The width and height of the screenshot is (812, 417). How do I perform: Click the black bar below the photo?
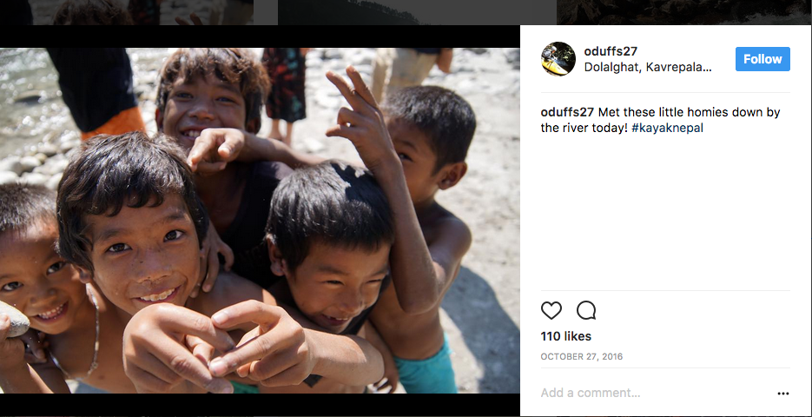[x=260, y=405]
